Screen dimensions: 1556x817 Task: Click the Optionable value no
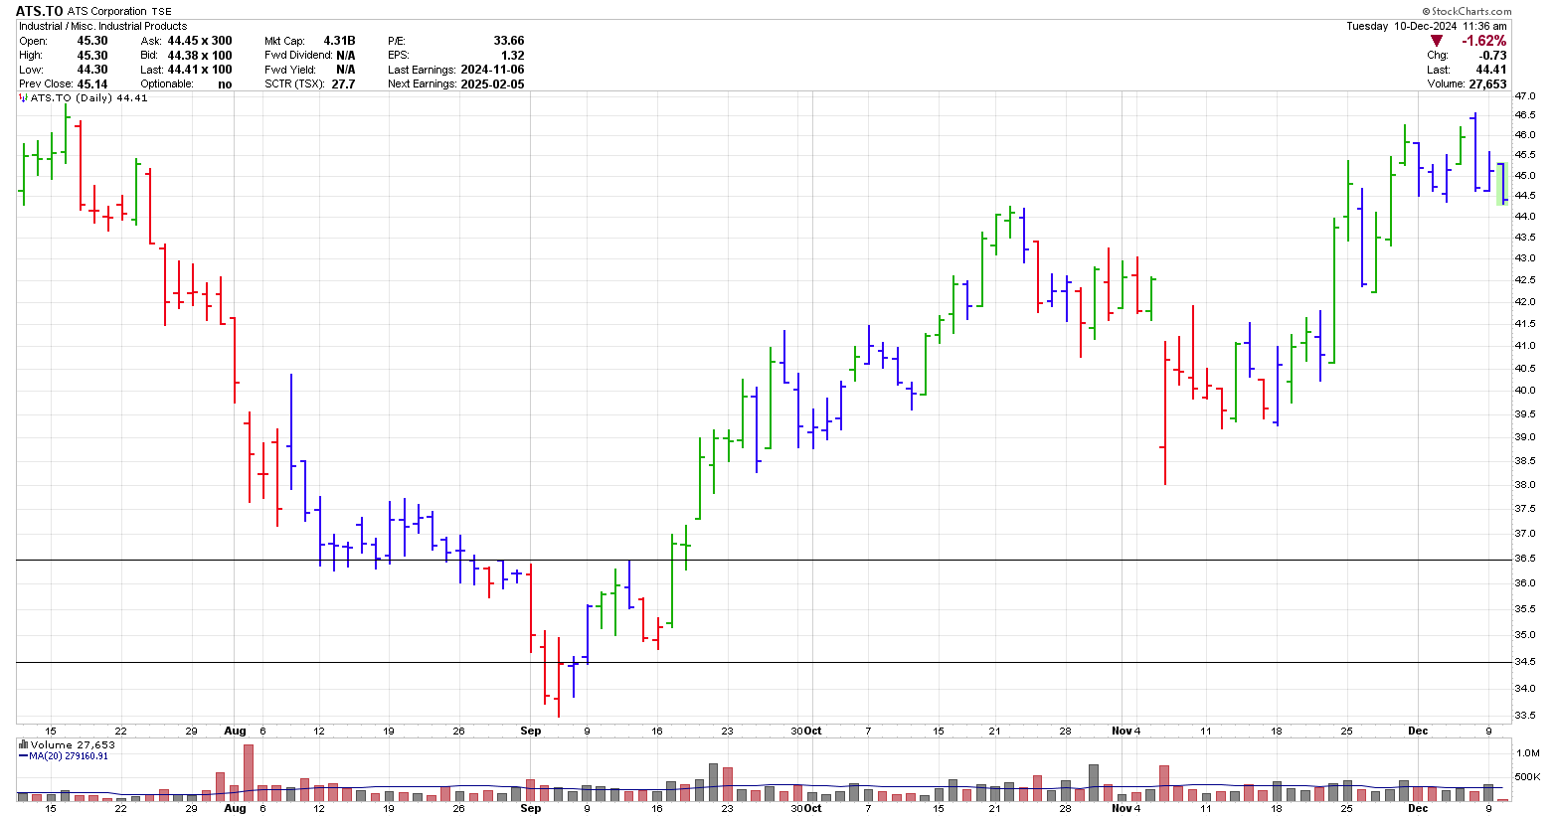225,84
